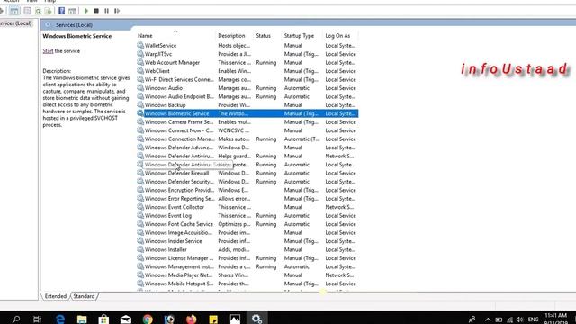Select Windows Encryption Provider service
This screenshot has height=324, width=576.
click(x=247, y=190)
